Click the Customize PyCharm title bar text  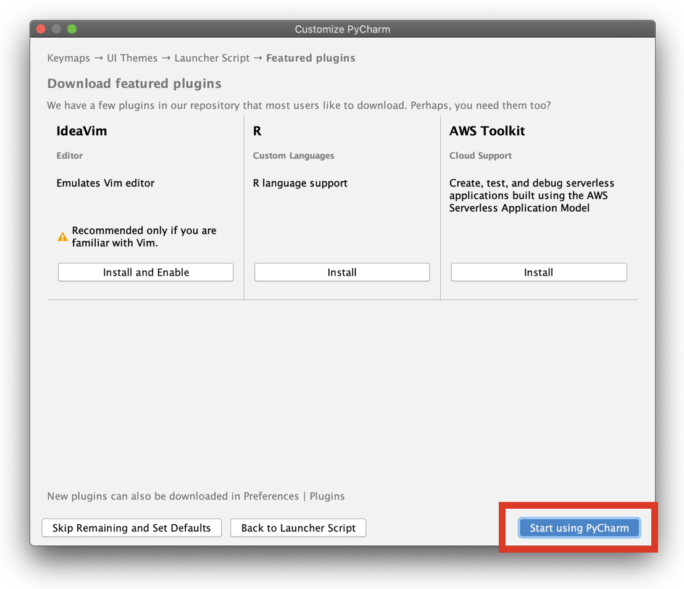342,29
